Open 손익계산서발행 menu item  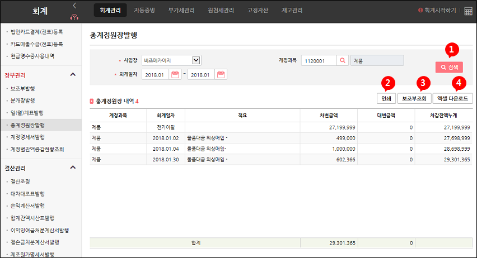click(x=27, y=206)
